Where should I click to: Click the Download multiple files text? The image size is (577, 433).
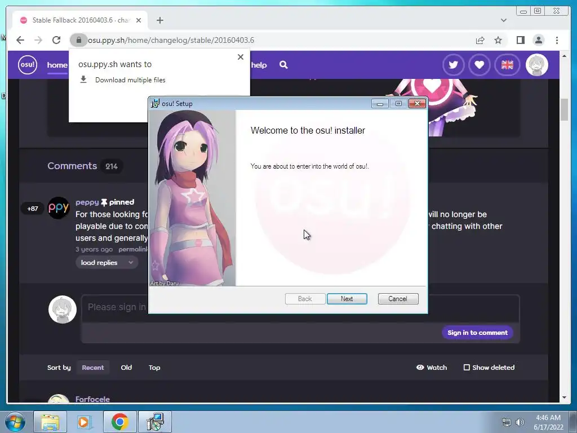(x=130, y=80)
